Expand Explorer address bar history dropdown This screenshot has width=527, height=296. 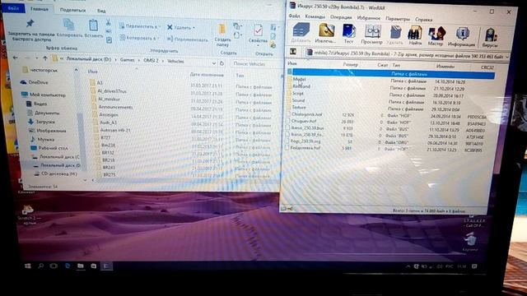click(x=214, y=62)
